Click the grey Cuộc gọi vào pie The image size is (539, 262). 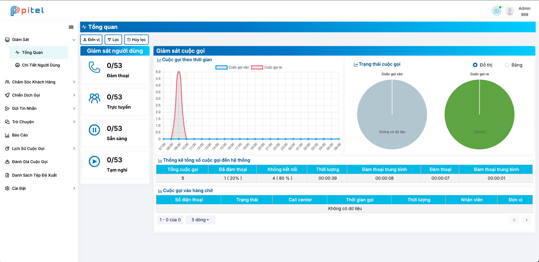tap(392, 115)
